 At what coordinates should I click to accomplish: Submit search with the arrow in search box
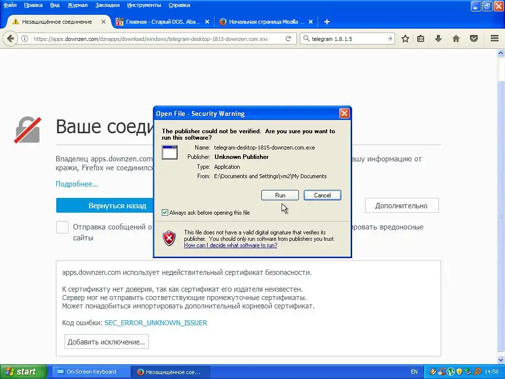pos(390,38)
